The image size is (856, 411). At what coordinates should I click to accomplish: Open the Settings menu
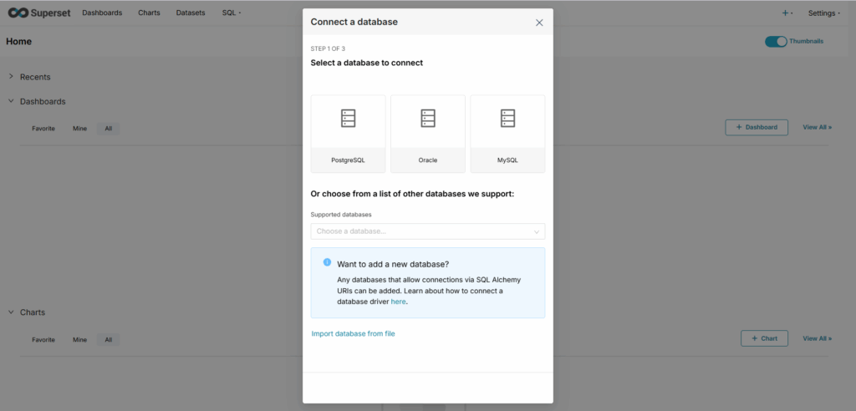(x=823, y=13)
